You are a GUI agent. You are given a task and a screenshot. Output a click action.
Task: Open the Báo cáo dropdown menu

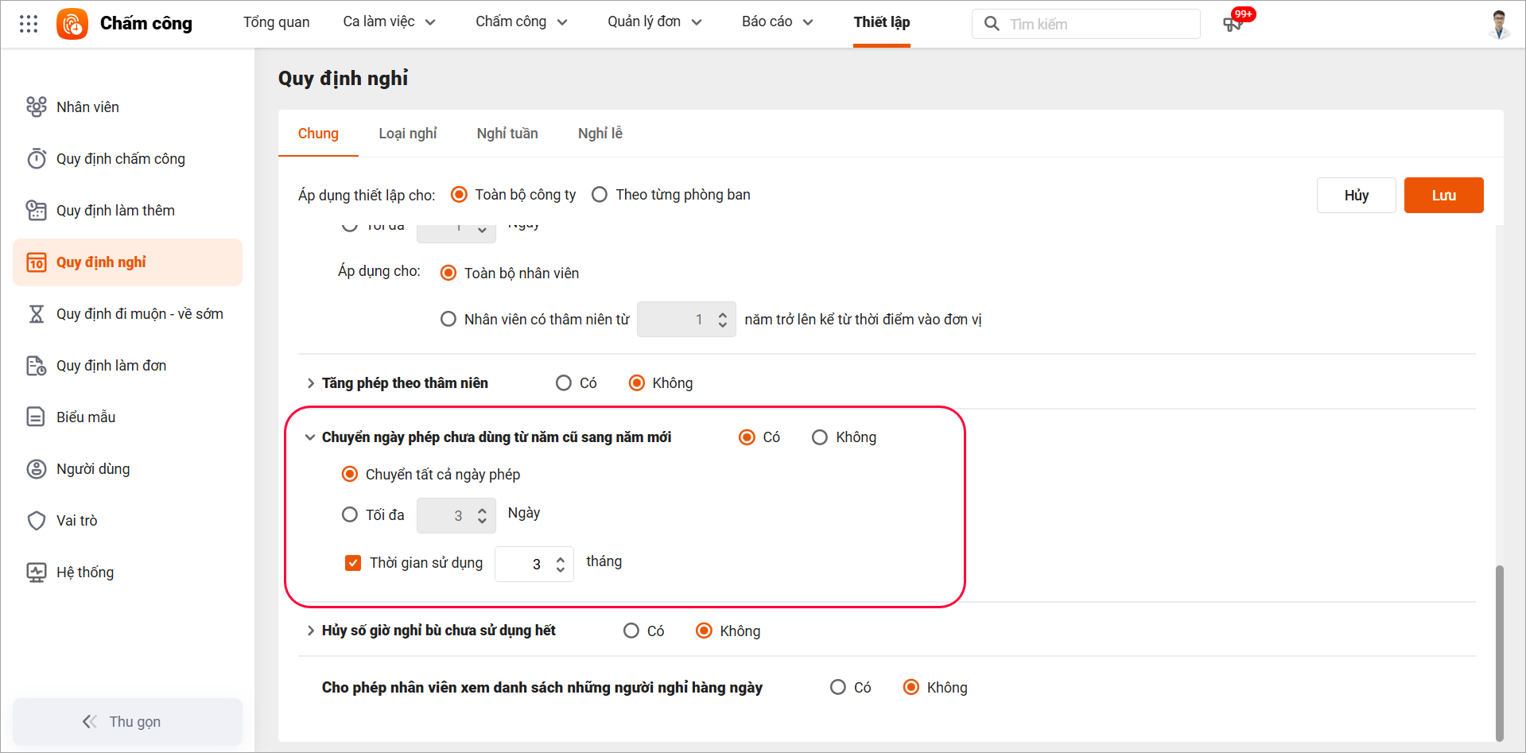778,22
